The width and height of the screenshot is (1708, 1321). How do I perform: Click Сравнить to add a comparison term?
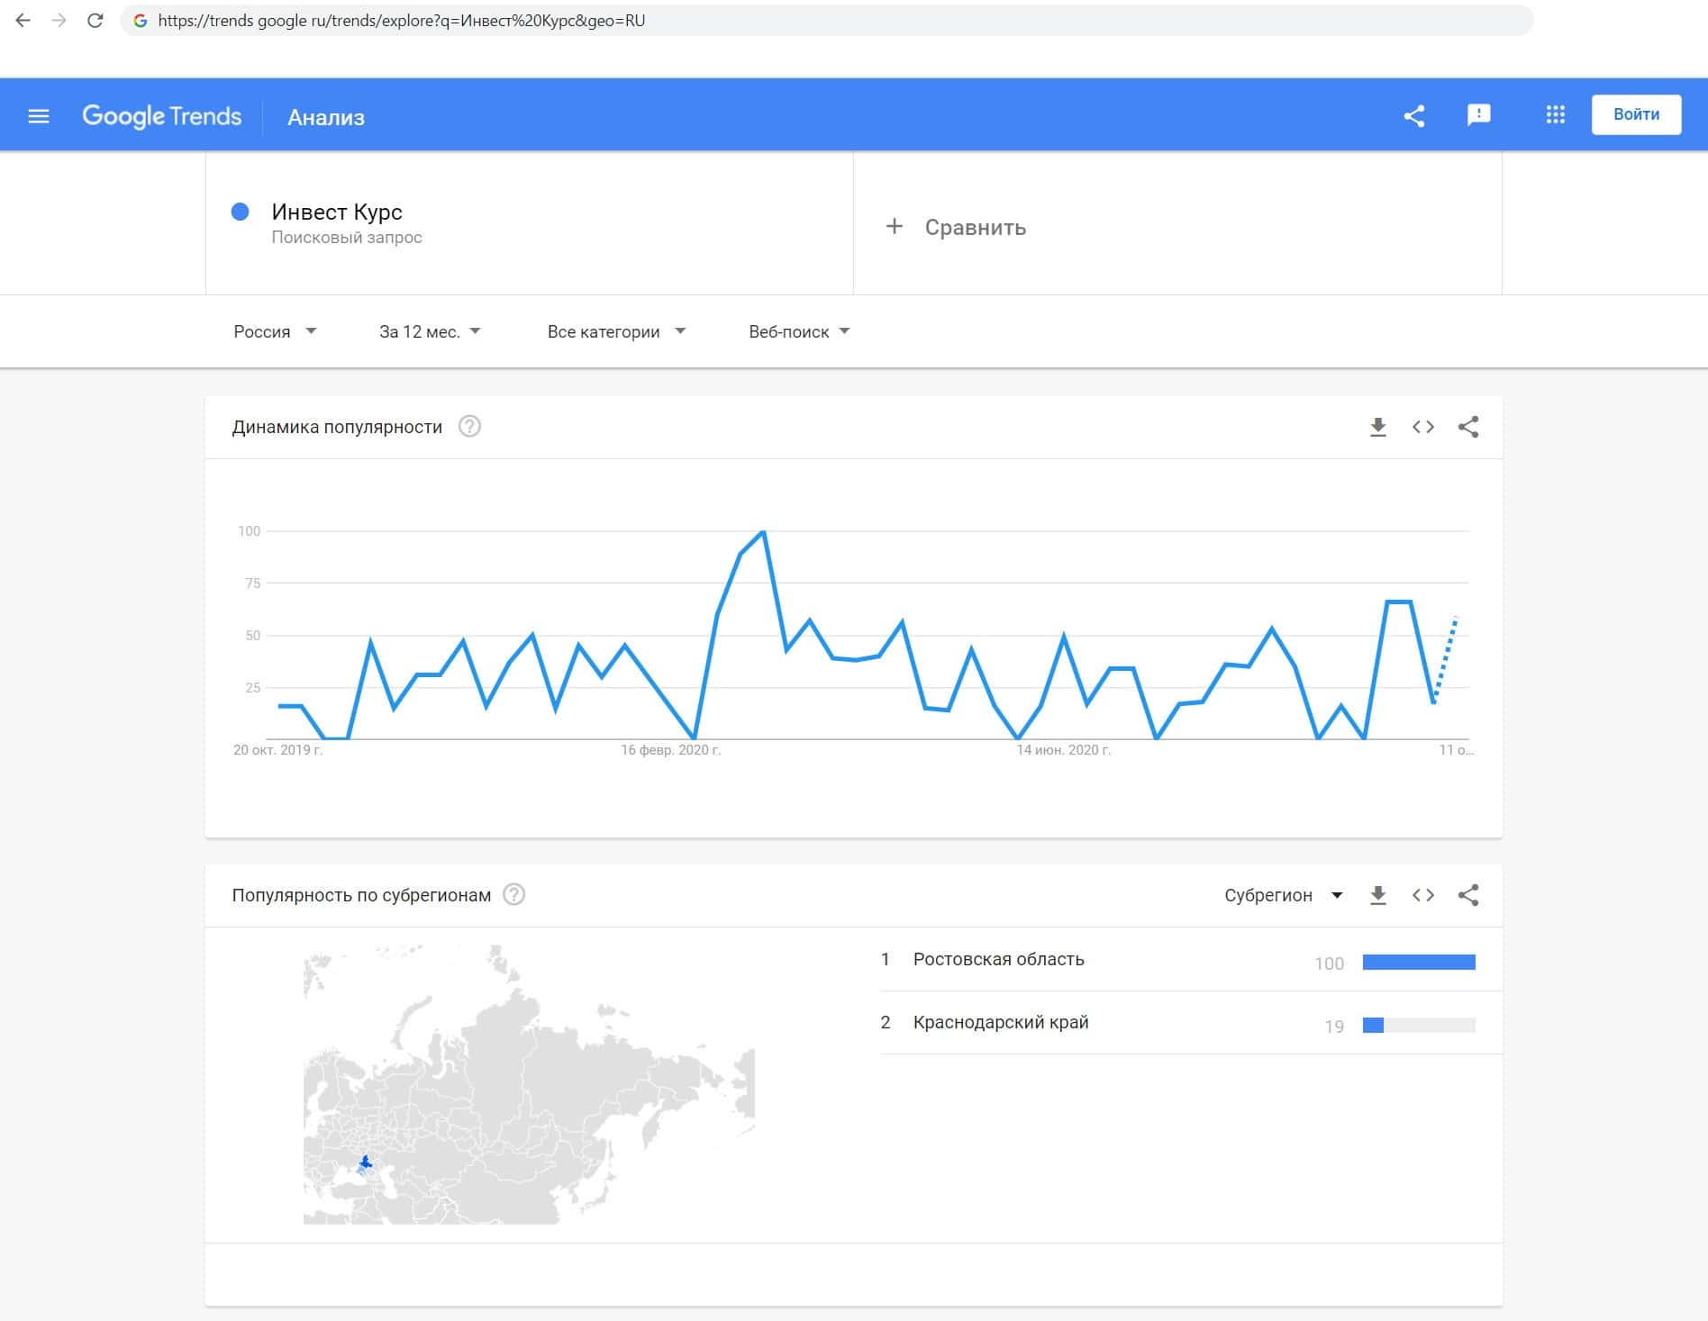pos(975,228)
